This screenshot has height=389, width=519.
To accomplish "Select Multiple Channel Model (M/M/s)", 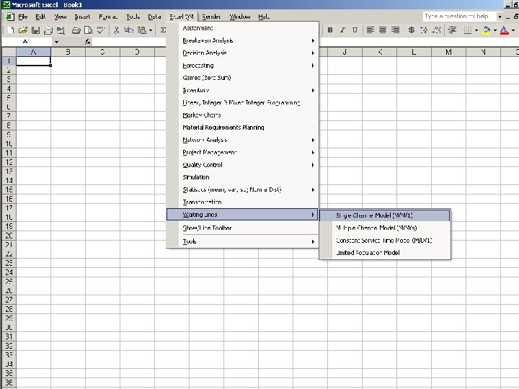I will coord(385,228).
